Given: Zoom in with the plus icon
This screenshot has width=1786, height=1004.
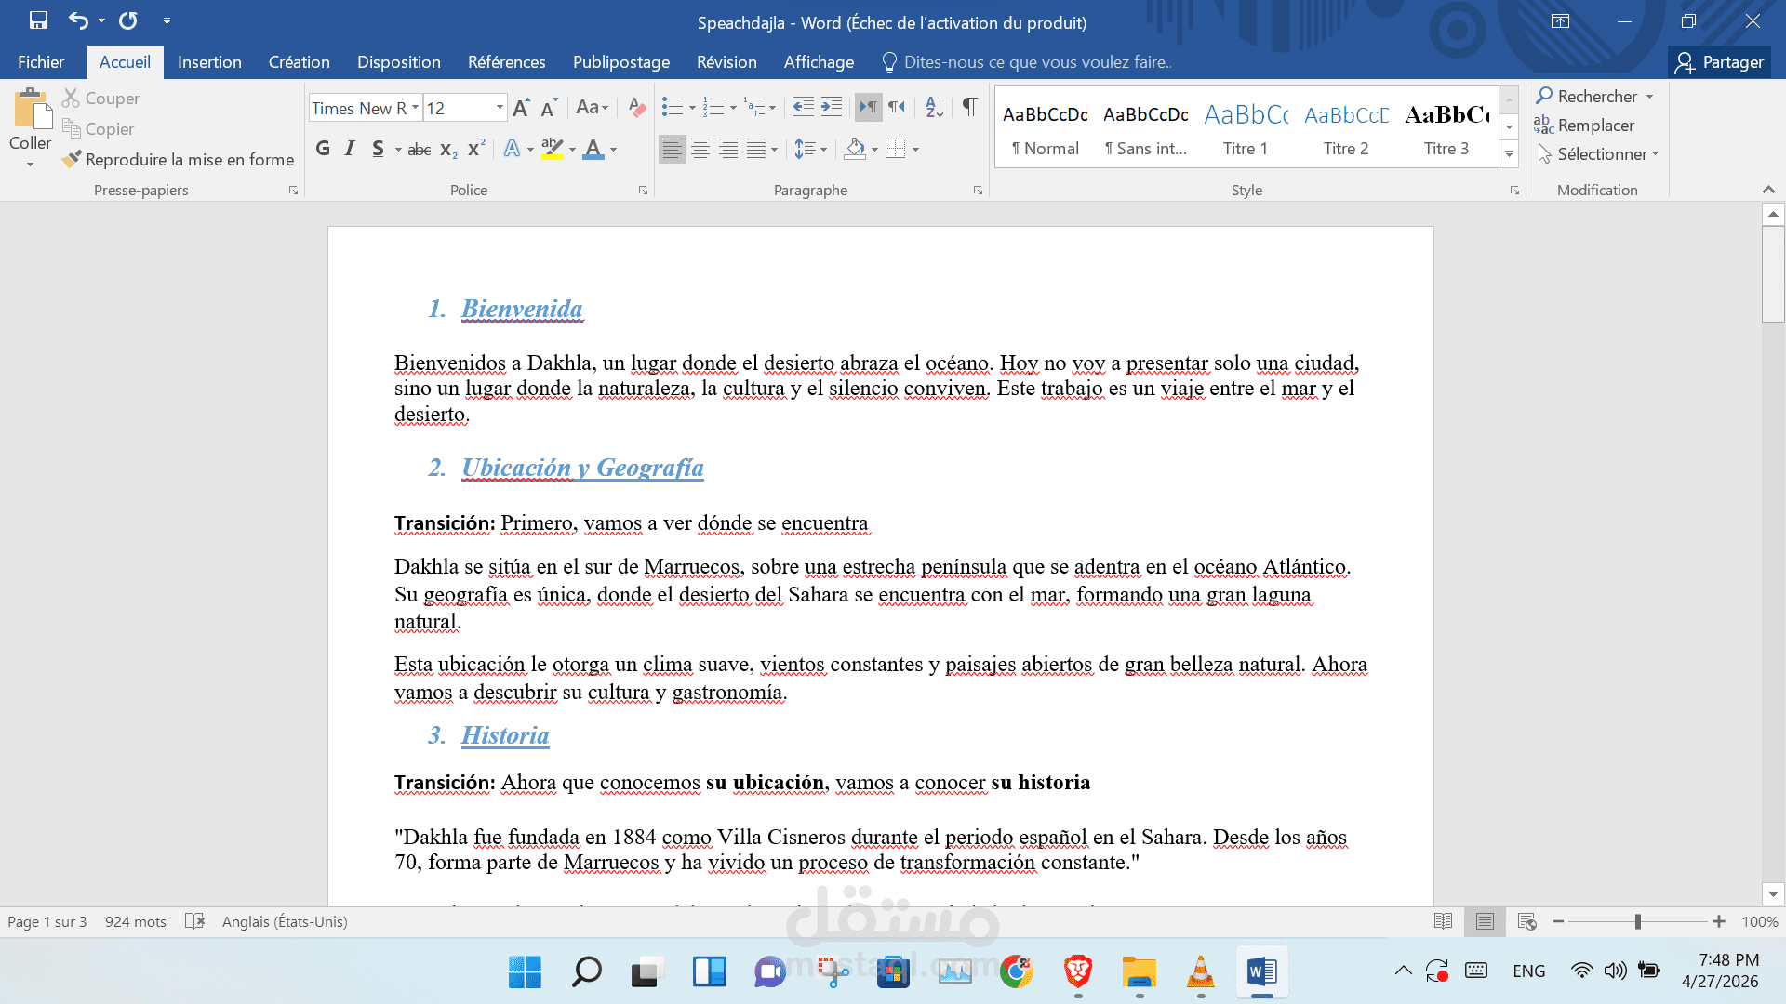Looking at the screenshot, I should [1719, 921].
